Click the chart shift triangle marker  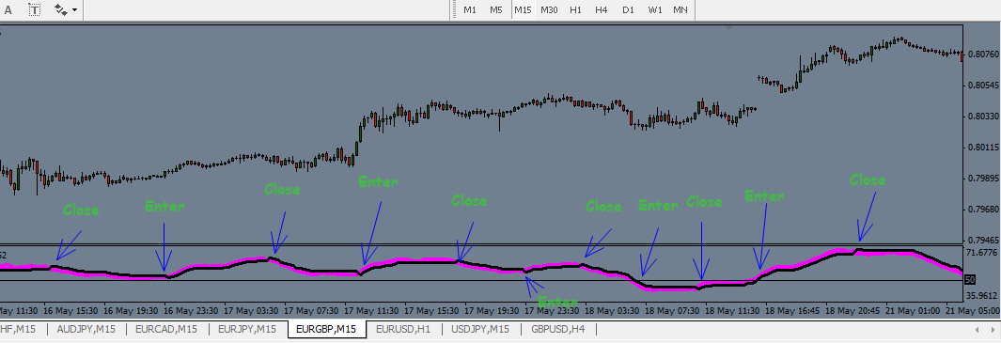[729, 27]
